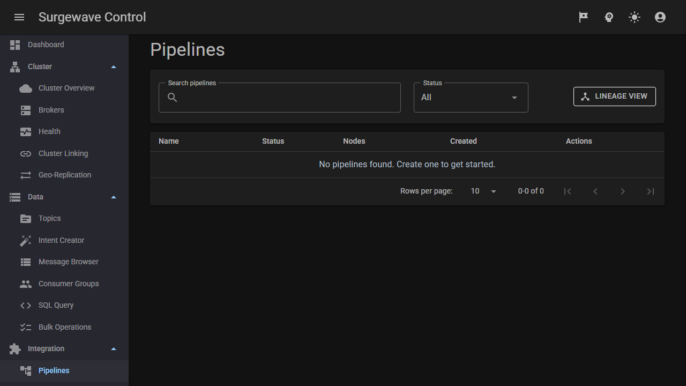Open the hamburger navigation menu

(x=19, y=17)
